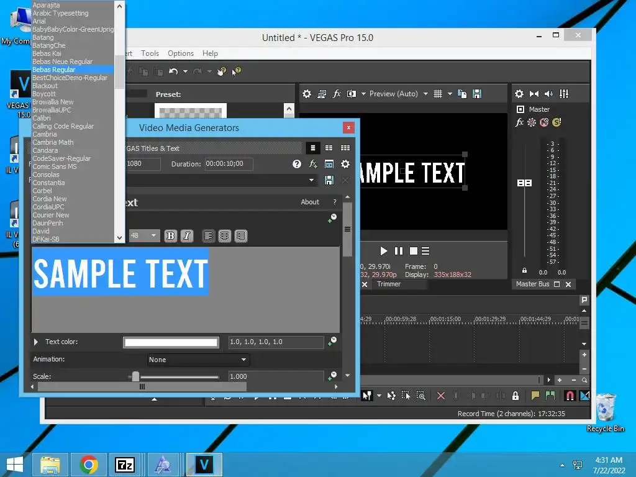Screen dimensions: 636x477
Task: Open Master Bus audio properties gear
Action: (519, 94)
